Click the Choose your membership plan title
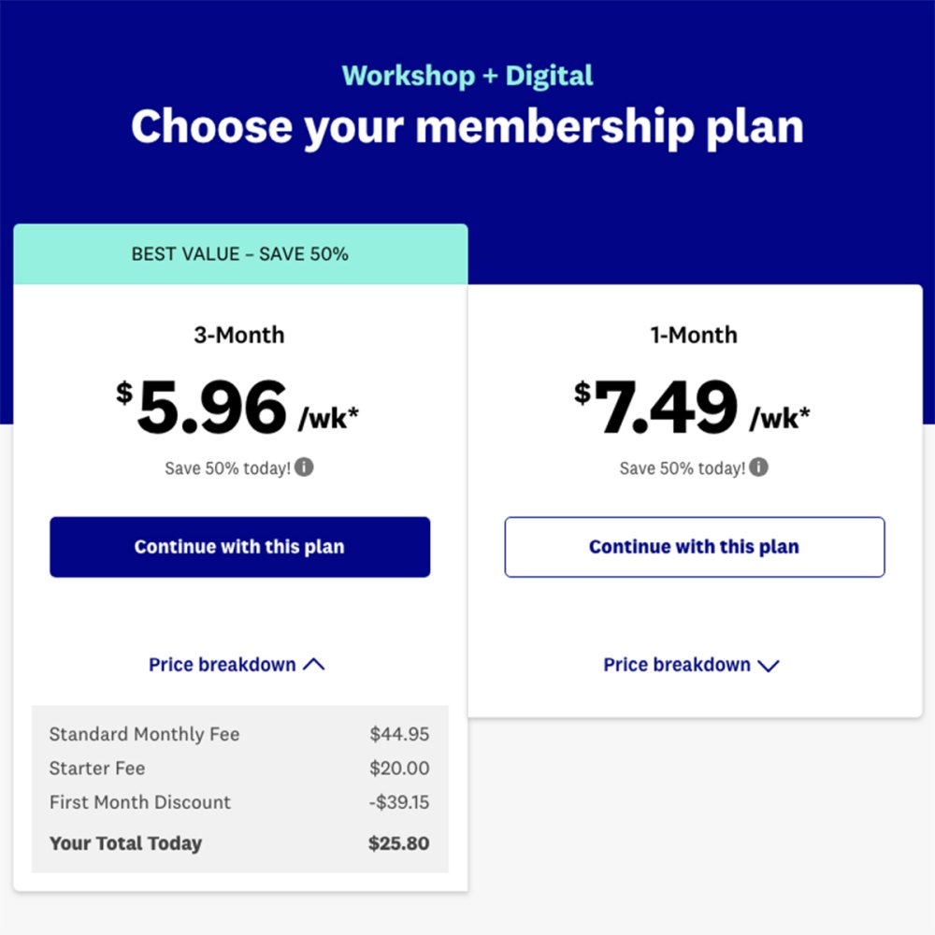This screenshot has height=935, width=935. pyautogui.click(x=467, y=127)
